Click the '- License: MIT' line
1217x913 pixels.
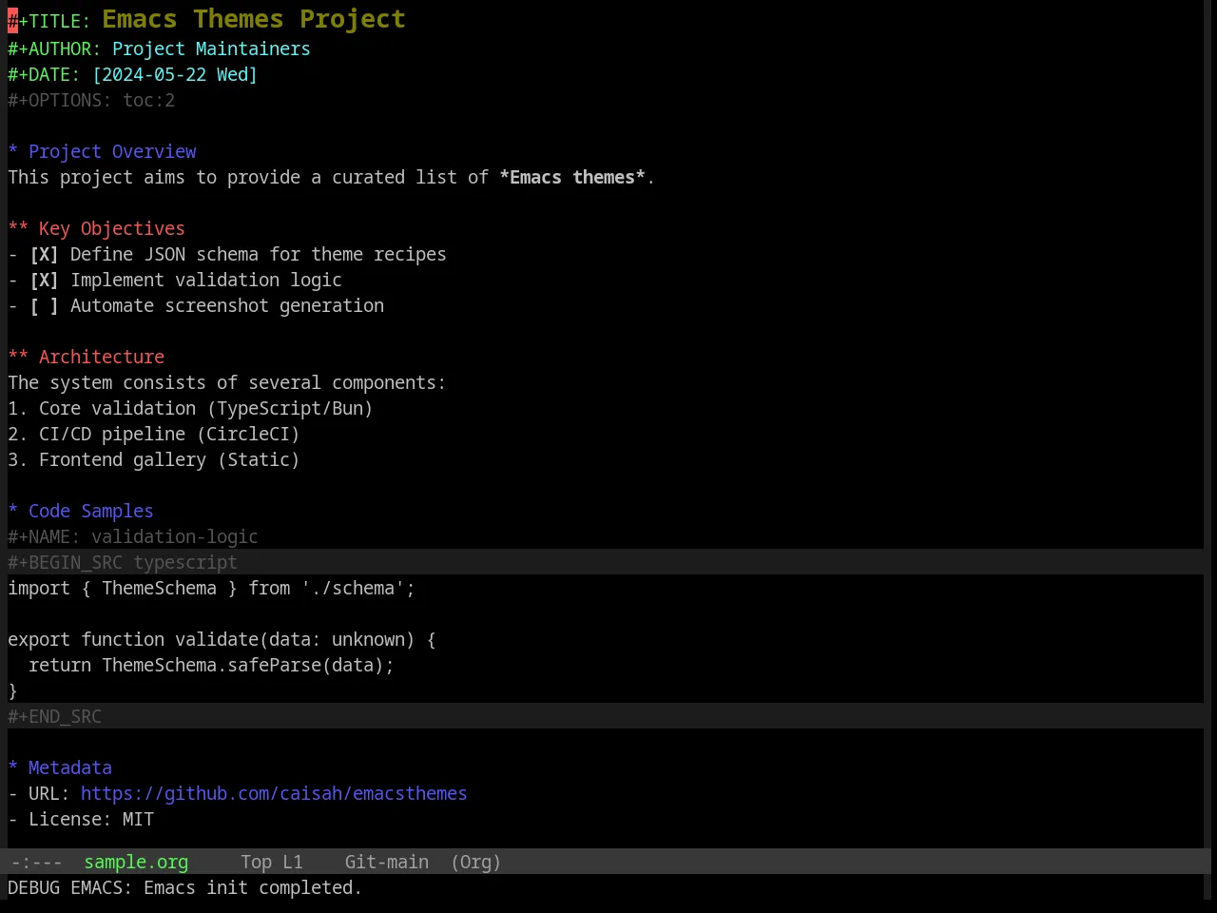81,819
